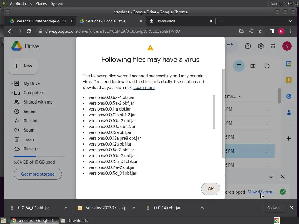This screenshot has height=224, width=299.
Task: Reload the page
Action: click(x=29, y=31)
